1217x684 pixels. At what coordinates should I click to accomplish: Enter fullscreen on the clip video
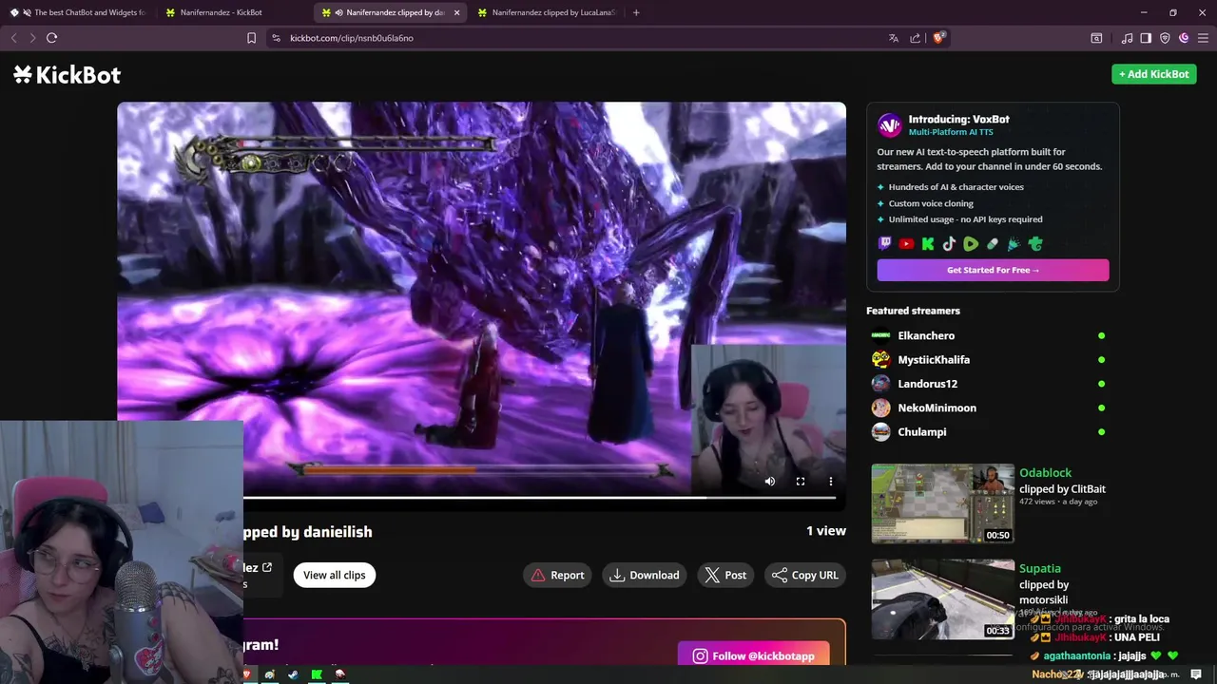[801, 482]
